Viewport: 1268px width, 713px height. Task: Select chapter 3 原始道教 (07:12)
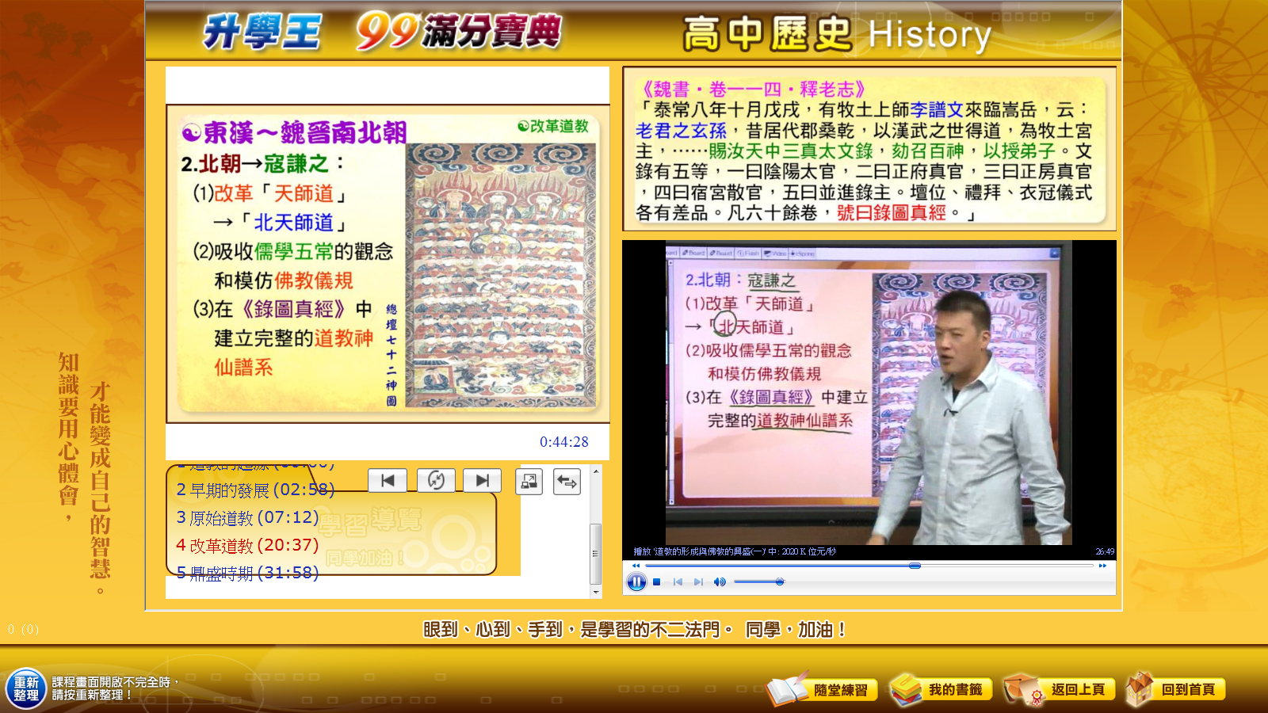tap(247, 517)
